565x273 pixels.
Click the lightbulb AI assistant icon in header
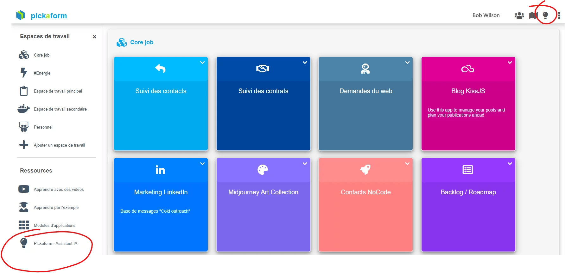(545, 15)
